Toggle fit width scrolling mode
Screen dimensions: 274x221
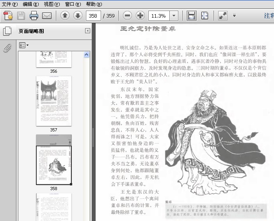coord(192,16)
